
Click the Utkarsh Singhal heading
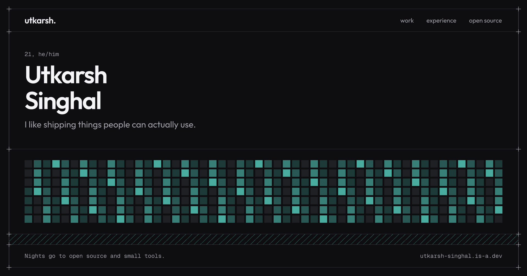[x=66, y=88]
